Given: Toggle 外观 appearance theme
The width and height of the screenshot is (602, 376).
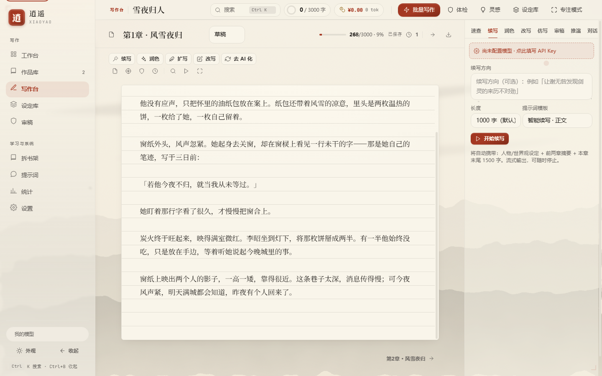Looking at the screenshot, I should 26,351.
